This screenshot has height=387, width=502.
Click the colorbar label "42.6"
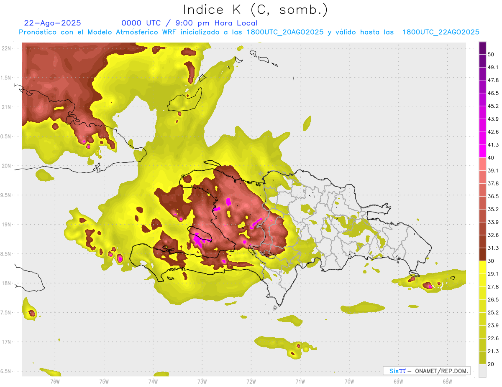(x=494, y=132)
